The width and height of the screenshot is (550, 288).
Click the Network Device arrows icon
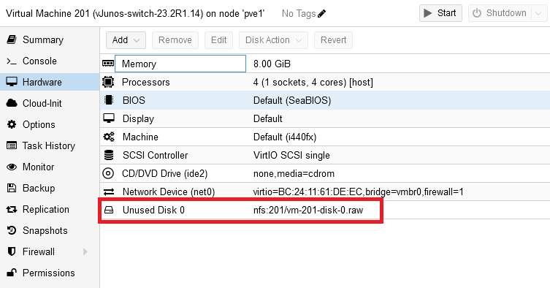click(109, 192)
